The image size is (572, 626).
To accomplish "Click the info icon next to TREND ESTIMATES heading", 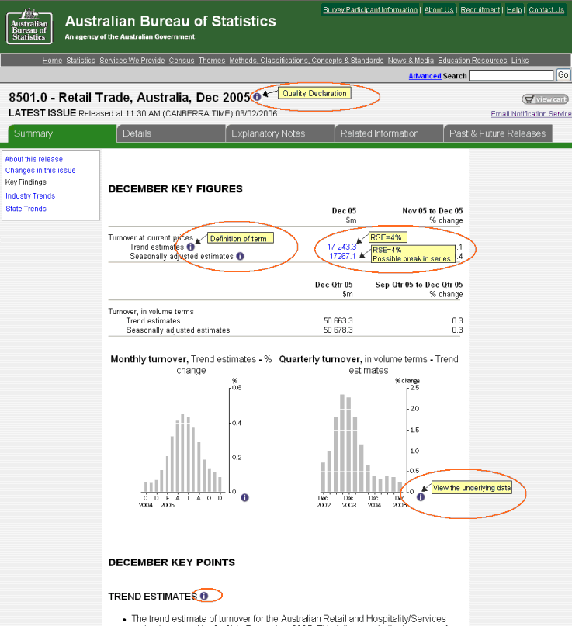I will click(204, 596).
